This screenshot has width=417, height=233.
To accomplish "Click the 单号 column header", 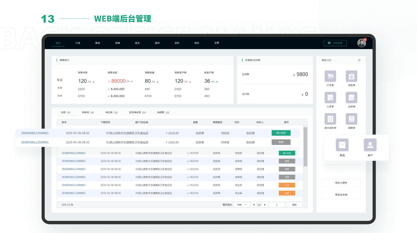I will 64,122.
